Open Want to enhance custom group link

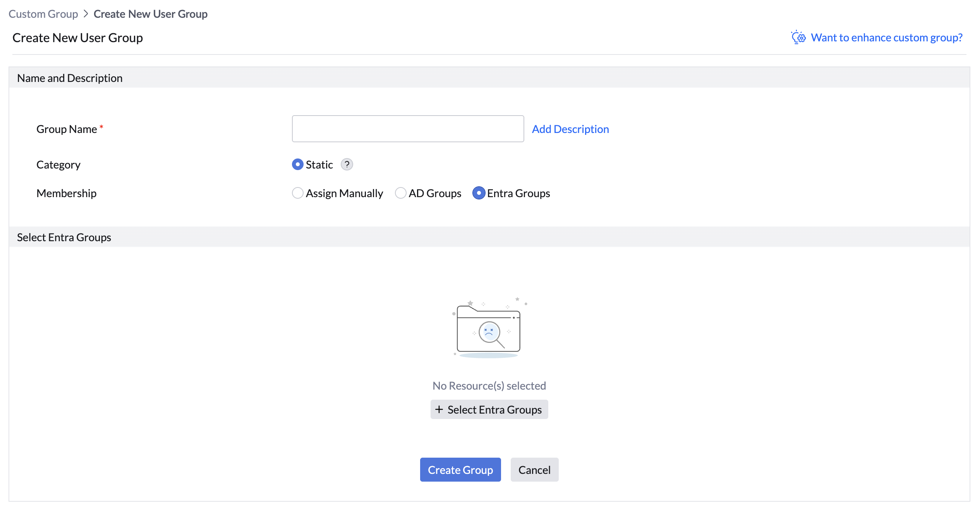tap(886, 37)
